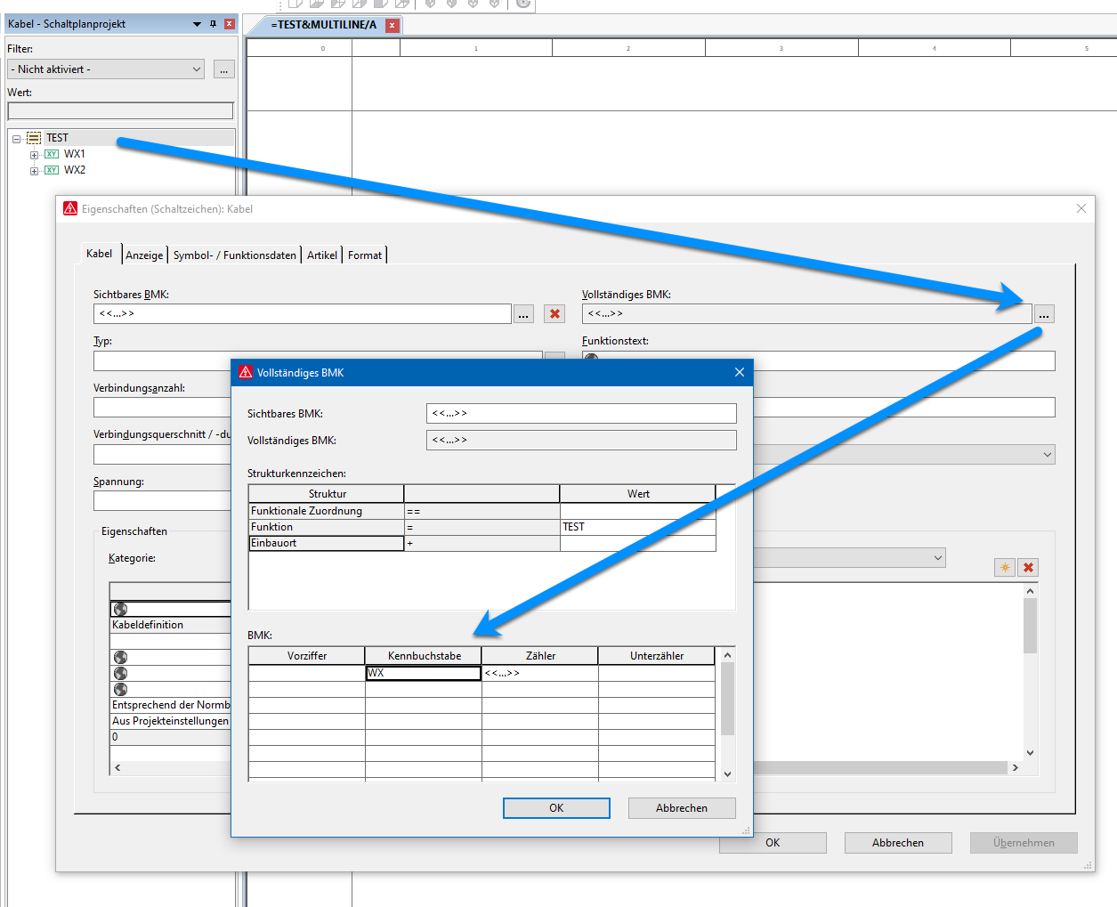
Task: Open the Symbol- / Funktionsdaten tab
Action: 235,255
